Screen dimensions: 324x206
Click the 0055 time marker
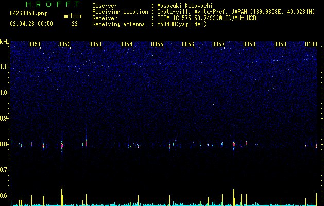pyautogui.click(x=157, y=44)
